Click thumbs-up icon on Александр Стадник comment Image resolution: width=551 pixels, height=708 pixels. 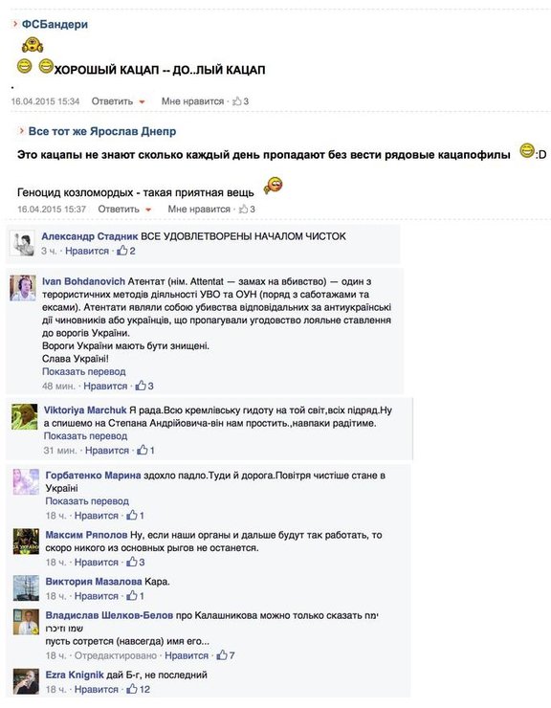[121, 251]
